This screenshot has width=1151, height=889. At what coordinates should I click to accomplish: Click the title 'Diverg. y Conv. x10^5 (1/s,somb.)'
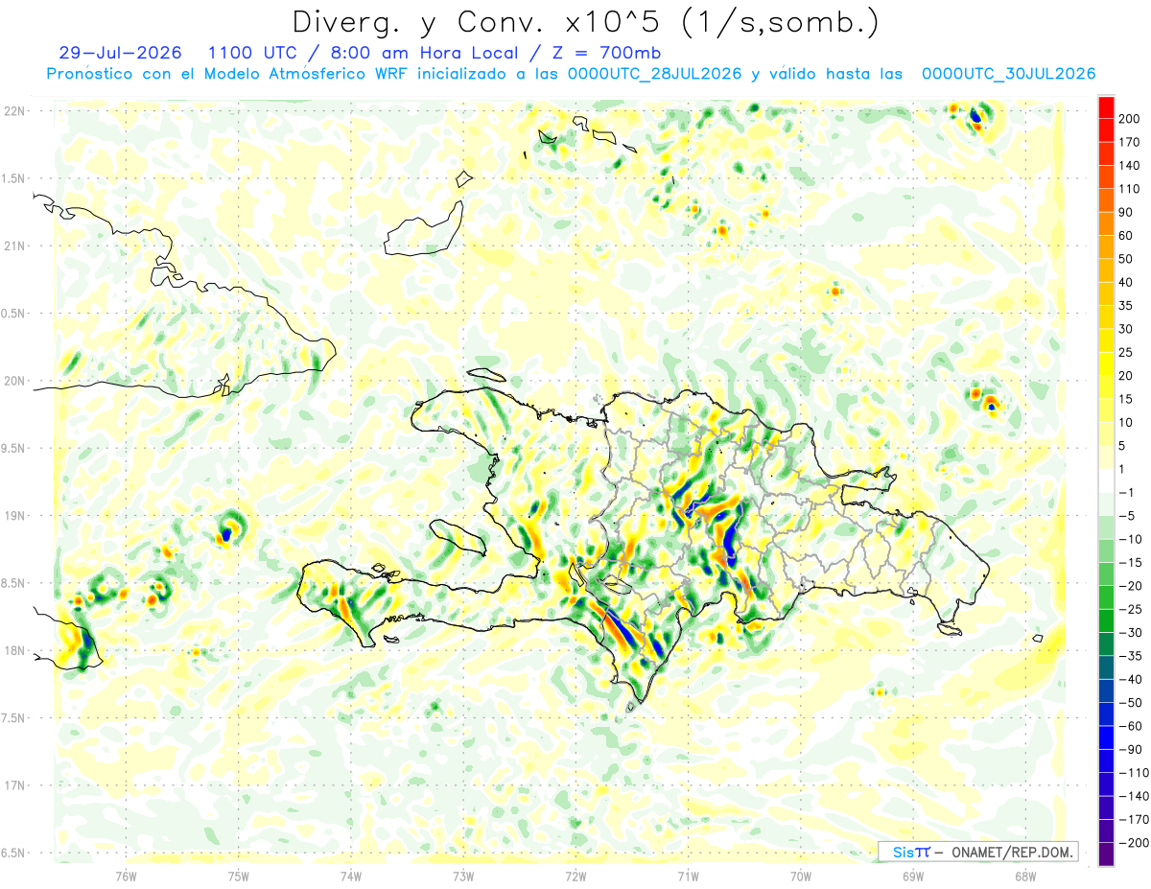tap(585, 21)
